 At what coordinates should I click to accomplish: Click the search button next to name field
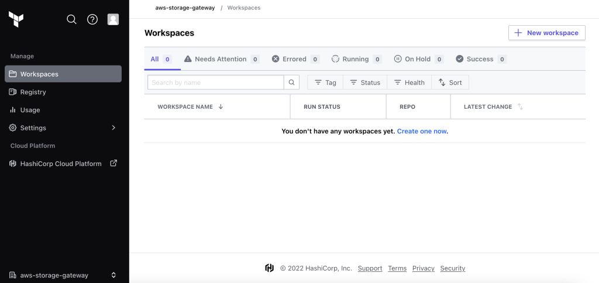(291, 82)
